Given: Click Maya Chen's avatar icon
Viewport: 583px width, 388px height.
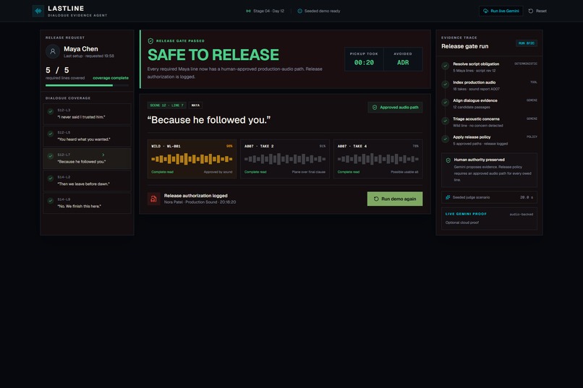Looking at the screenshot, I should [53, 51].
